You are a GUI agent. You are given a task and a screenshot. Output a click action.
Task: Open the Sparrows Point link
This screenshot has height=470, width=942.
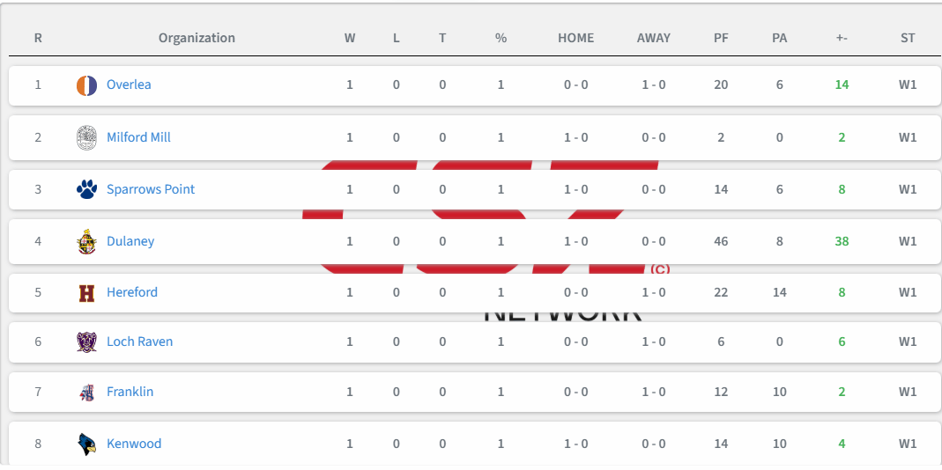(x=151, y=189)
